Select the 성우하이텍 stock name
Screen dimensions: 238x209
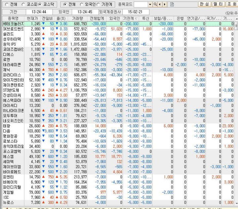[12, 39]
